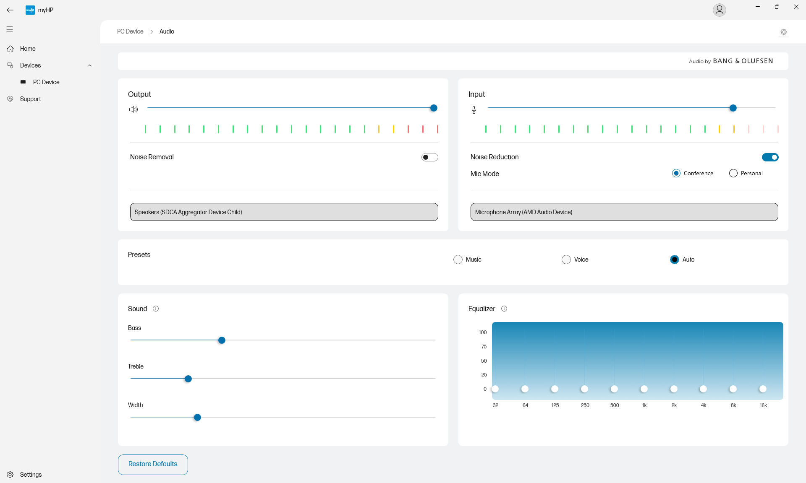The height and width of the screenshot is (483, 806).
Task: Open the Sound info tooltip icon
Action: pos(156,309)
